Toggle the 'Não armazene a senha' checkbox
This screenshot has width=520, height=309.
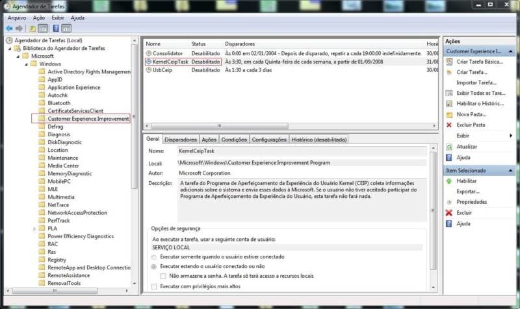(x=163, y=276)
